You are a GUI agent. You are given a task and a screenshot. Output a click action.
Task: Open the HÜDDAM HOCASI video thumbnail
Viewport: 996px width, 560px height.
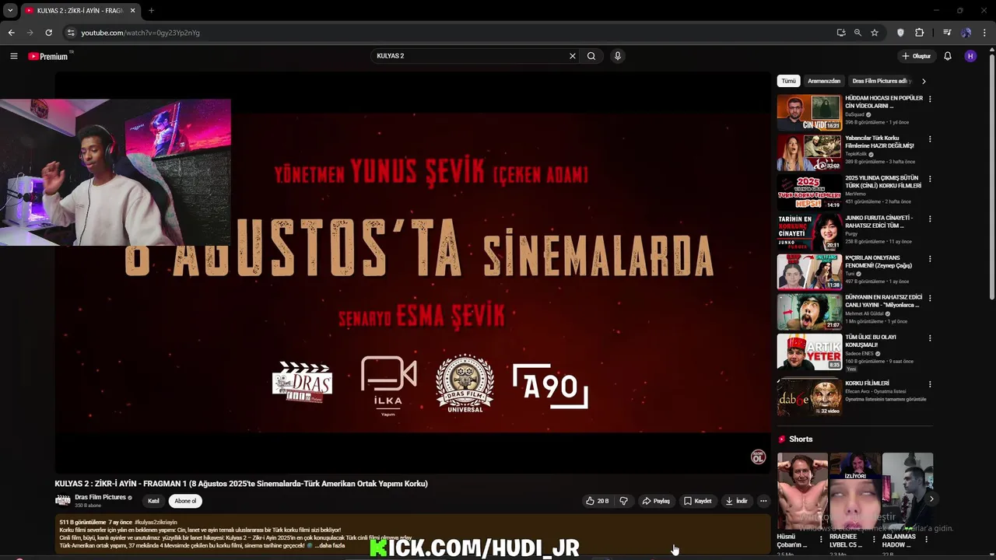[x=809, y=113]
